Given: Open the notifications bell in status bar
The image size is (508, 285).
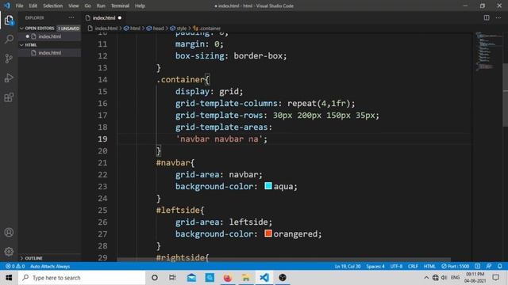Looking at the screenshot, I should [500, 266].
